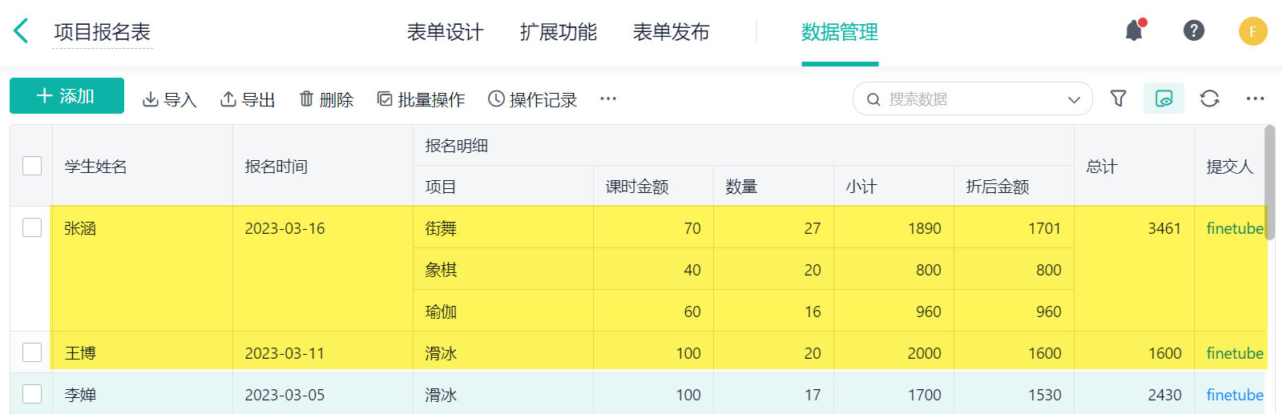1283x414 pixels.
Task: Select the checkbox for 李婵
Action: (32, 394)
